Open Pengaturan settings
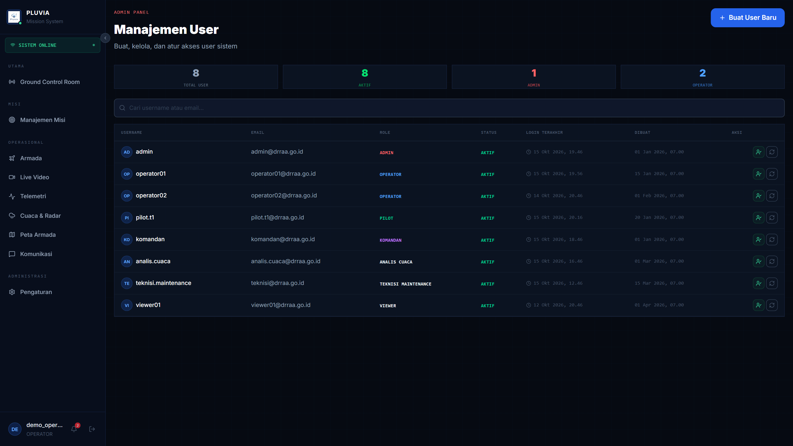The height and width of the screenshot is (446, 793). 53,292
